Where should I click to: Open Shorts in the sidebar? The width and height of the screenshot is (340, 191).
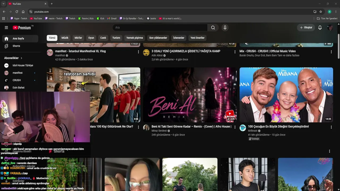click(20, 46)
